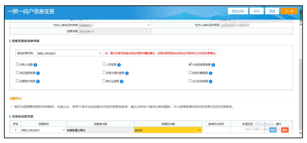Image resolution: width=307 pixels, height=143 pixels.
Task: Click info icon beside 非涉证信息变更
Action: (213, 65)
